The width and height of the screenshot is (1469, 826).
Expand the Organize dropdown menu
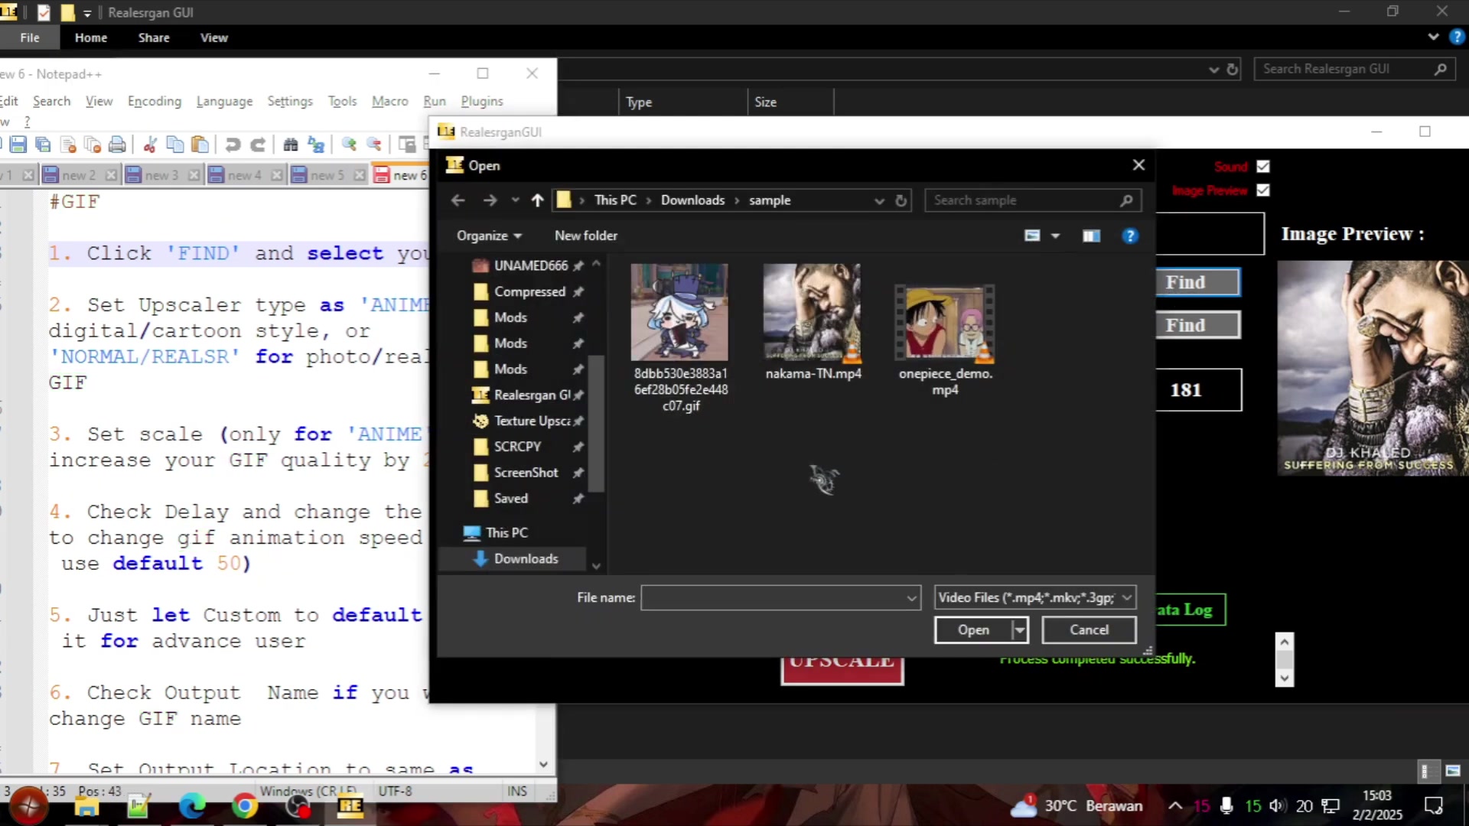pyautogui.click(x=489, y=236)
